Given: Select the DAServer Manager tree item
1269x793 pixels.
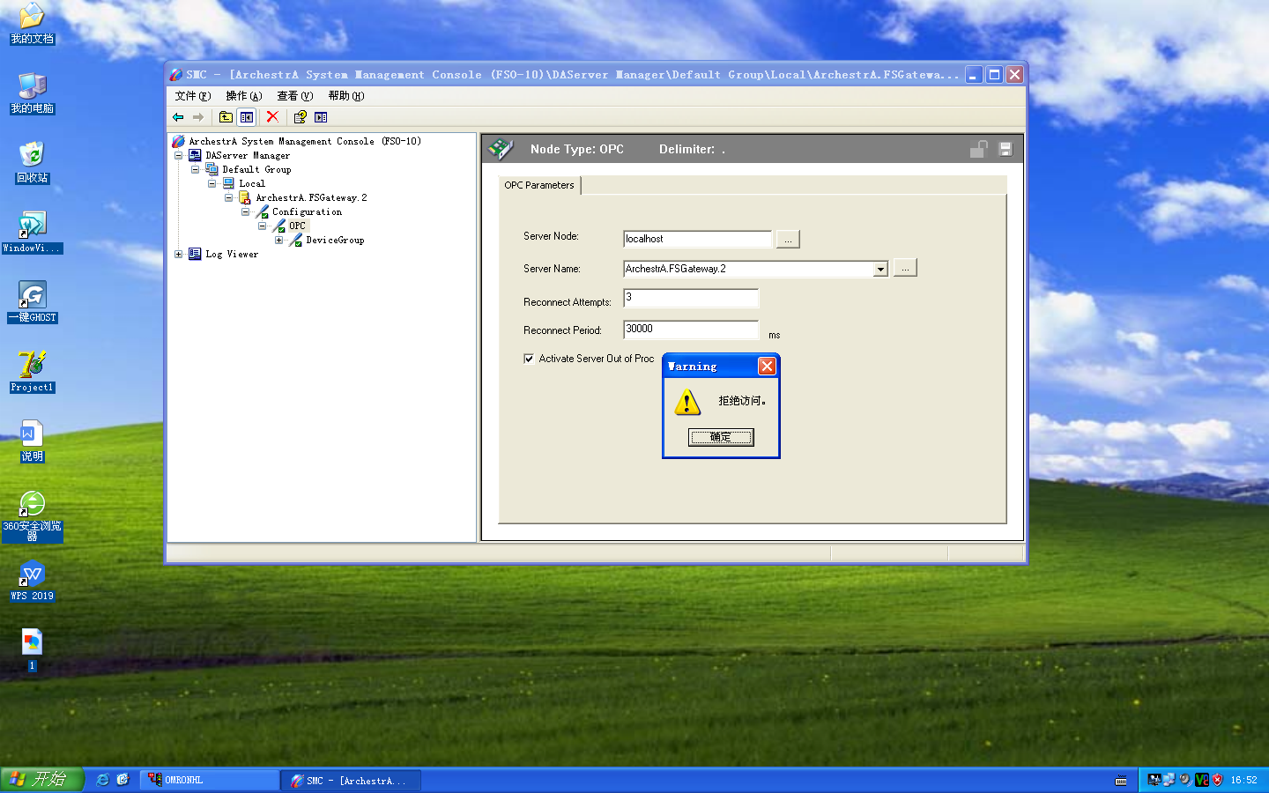Looking at the screenshot, I should (x=248, y=155).
